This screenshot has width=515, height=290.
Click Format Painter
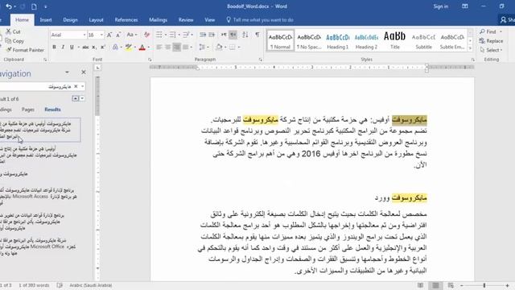tap(25, 50)
